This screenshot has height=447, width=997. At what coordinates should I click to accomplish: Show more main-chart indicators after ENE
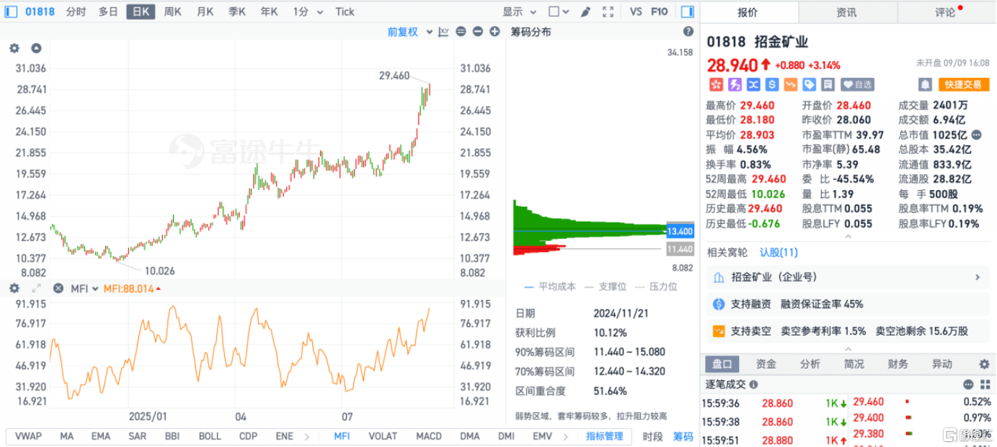click(x=306, y=436)
